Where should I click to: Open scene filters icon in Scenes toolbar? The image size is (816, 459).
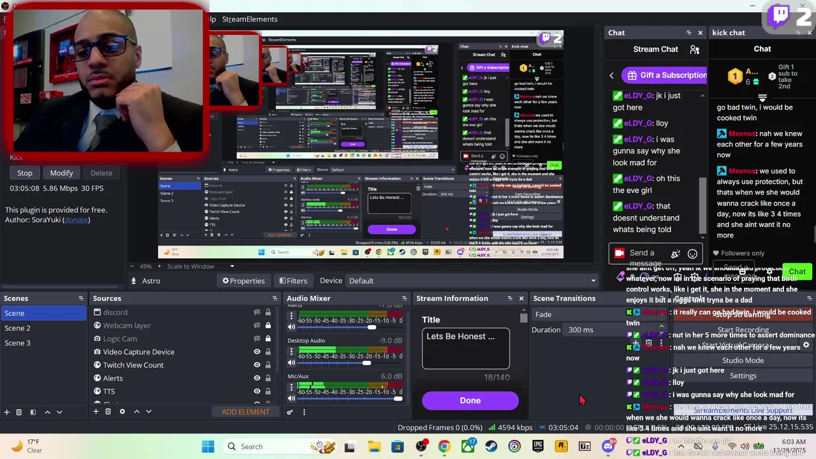(x=33, y=412)
